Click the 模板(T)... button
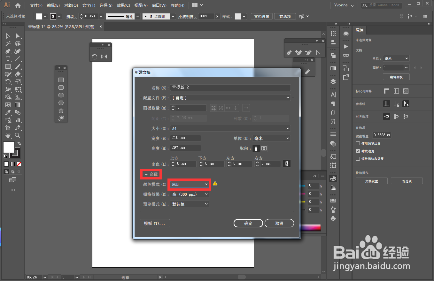The height and width of the screenshot is (281, 434). tap(155, 223)
